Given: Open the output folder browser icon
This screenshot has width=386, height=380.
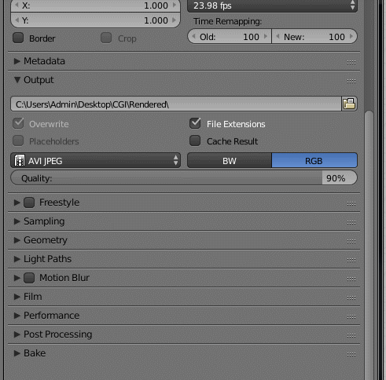Looking at the screenshot, I should 349,104.
